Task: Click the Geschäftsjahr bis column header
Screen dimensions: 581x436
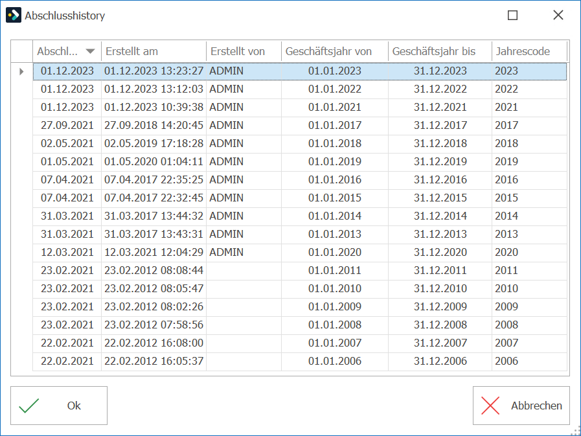Action: (440, 51)
